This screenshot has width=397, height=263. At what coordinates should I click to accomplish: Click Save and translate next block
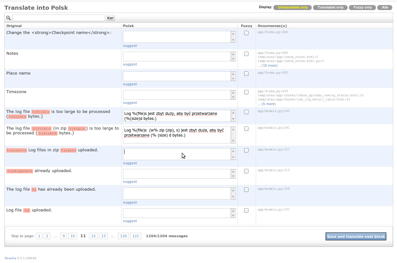pyautogui.click(x=356, y=237)
